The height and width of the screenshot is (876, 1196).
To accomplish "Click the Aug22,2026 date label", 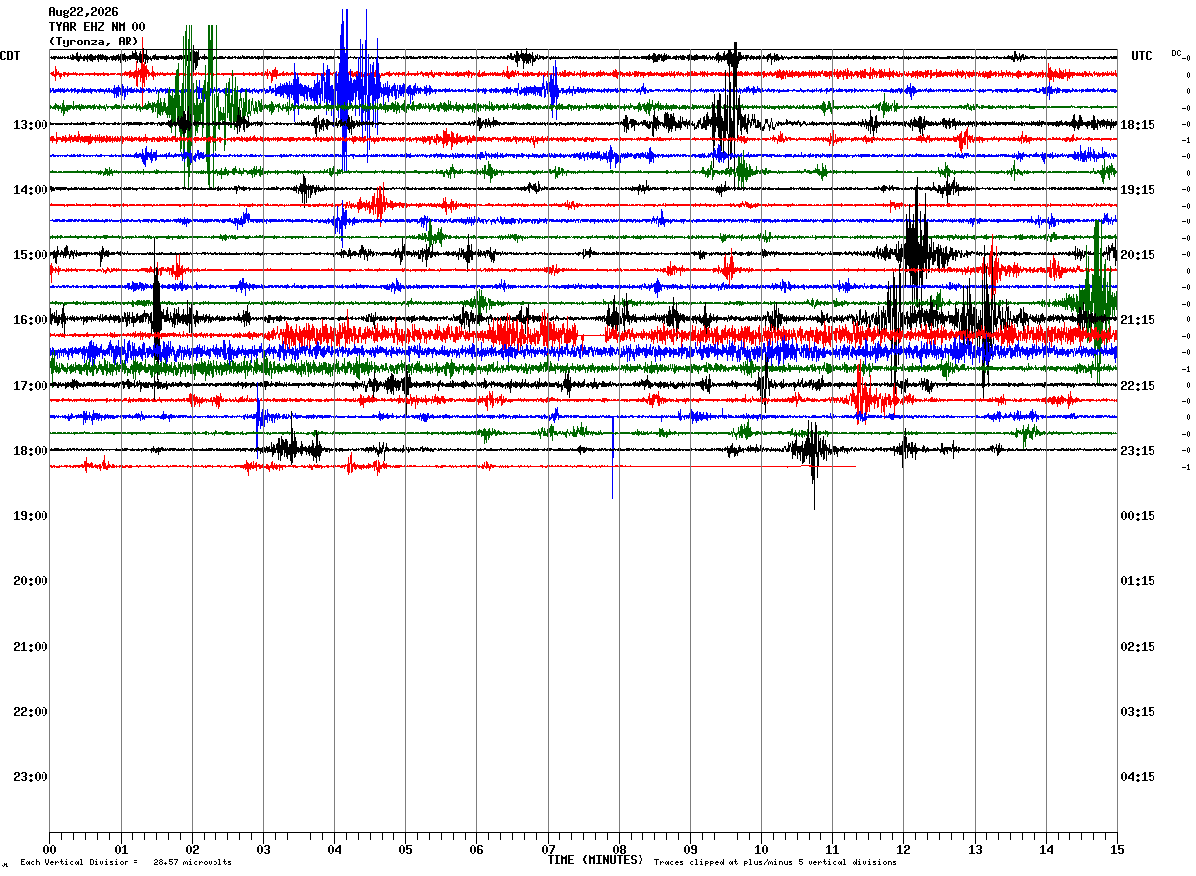I will pyautogui.click(x=83, y=12).
